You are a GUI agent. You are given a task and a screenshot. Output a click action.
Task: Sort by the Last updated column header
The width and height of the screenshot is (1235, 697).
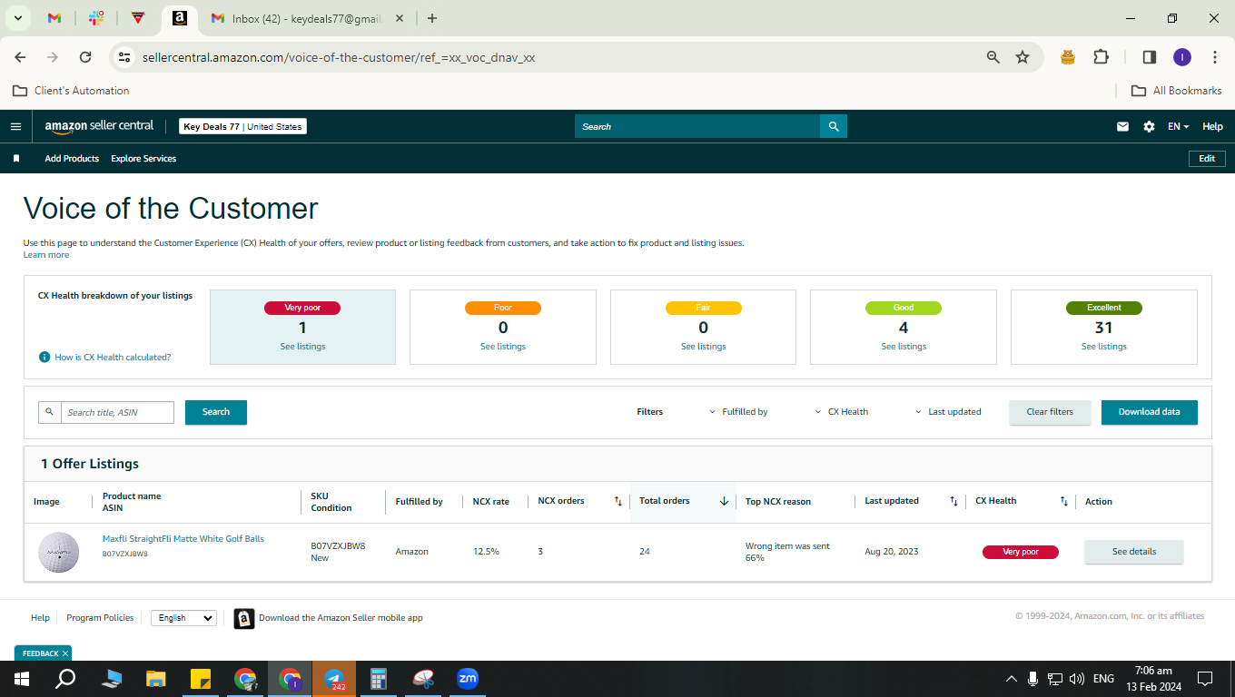coord(953,501)
